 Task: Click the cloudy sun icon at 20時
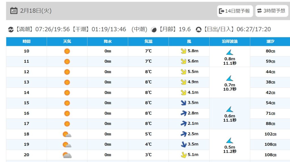tap(67, 155)
